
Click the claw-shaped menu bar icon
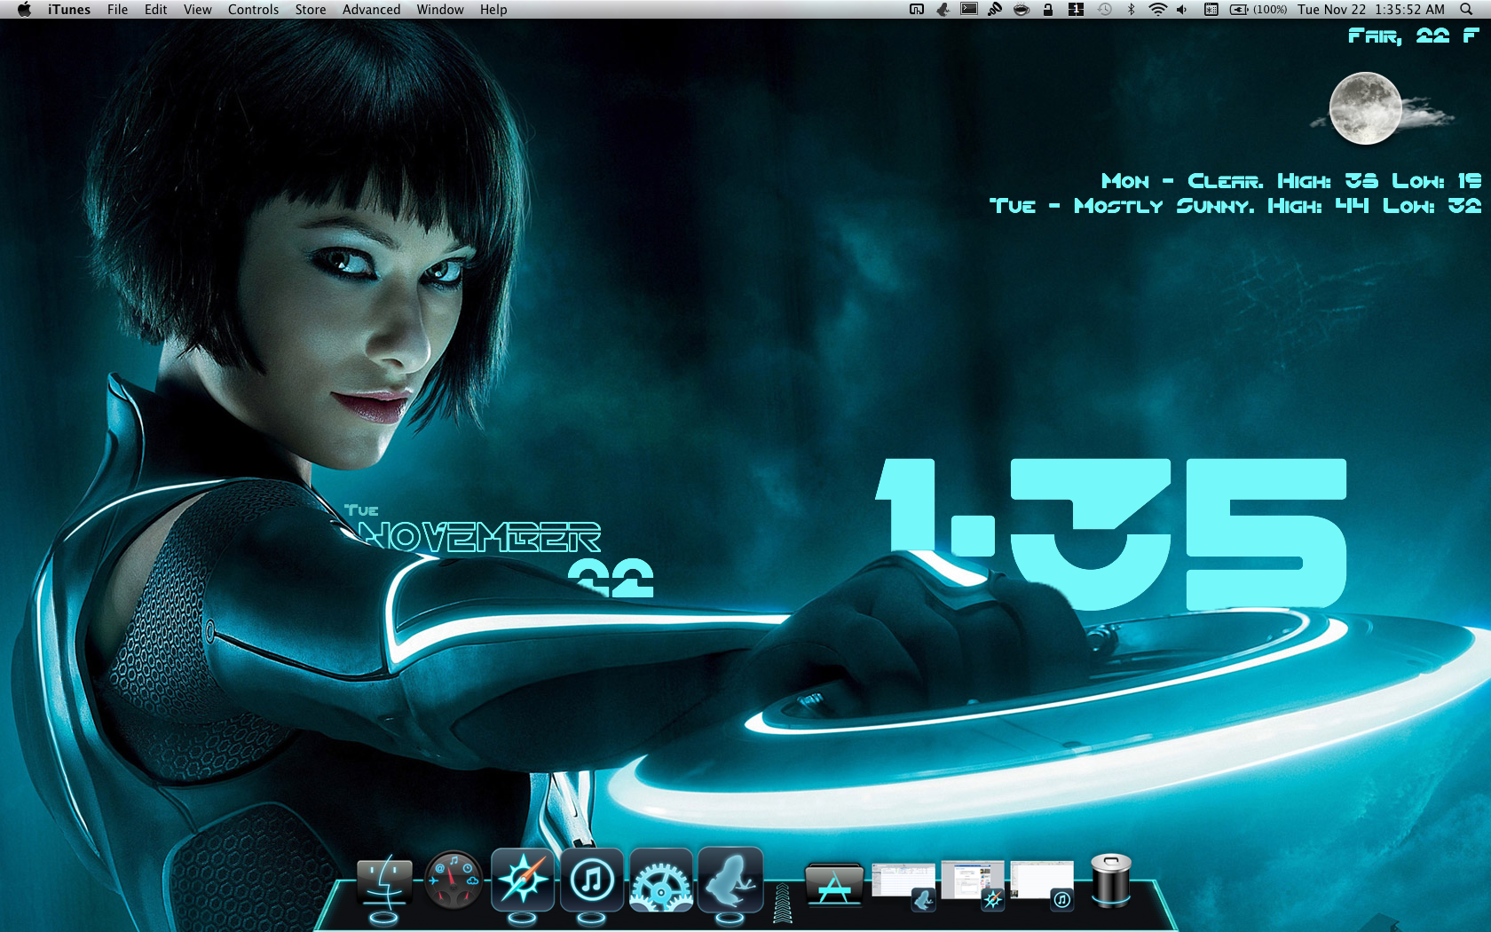coord(995,10)
